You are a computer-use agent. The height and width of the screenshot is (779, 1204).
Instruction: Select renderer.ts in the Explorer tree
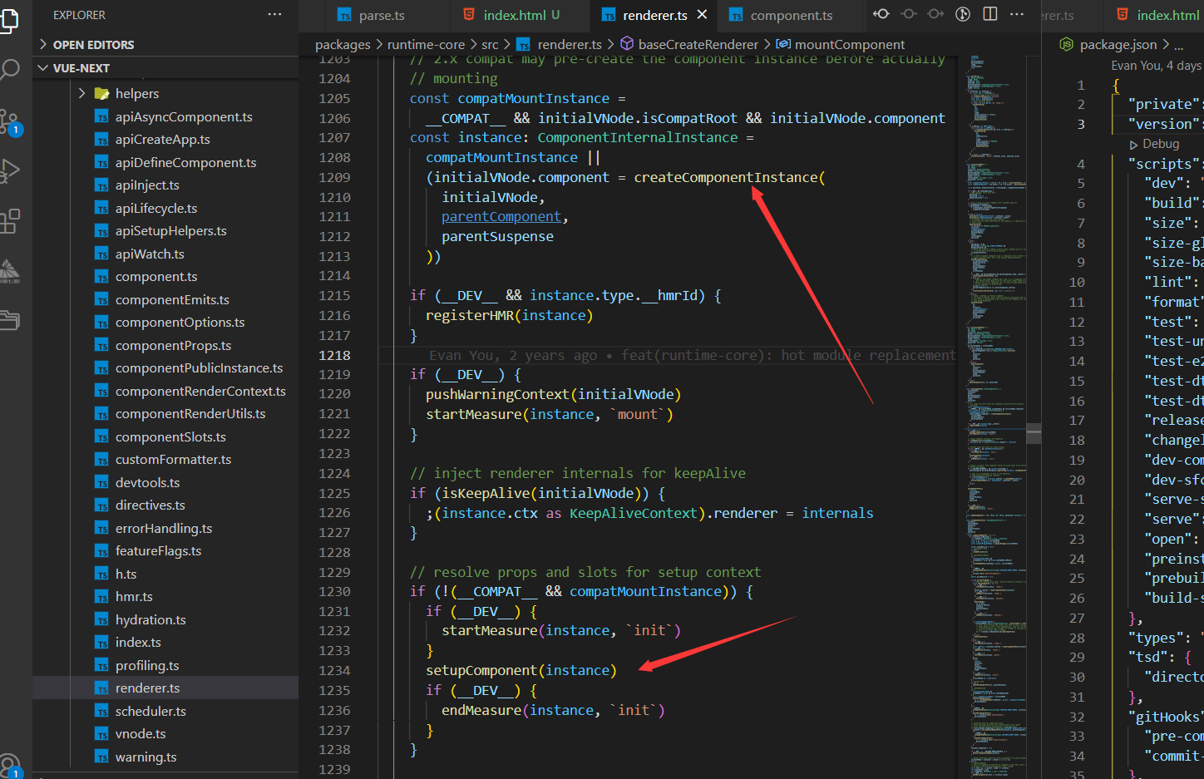tap(165, 688)
